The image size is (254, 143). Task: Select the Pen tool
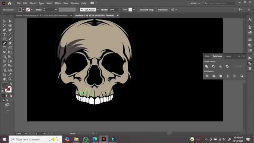(4, 30)
